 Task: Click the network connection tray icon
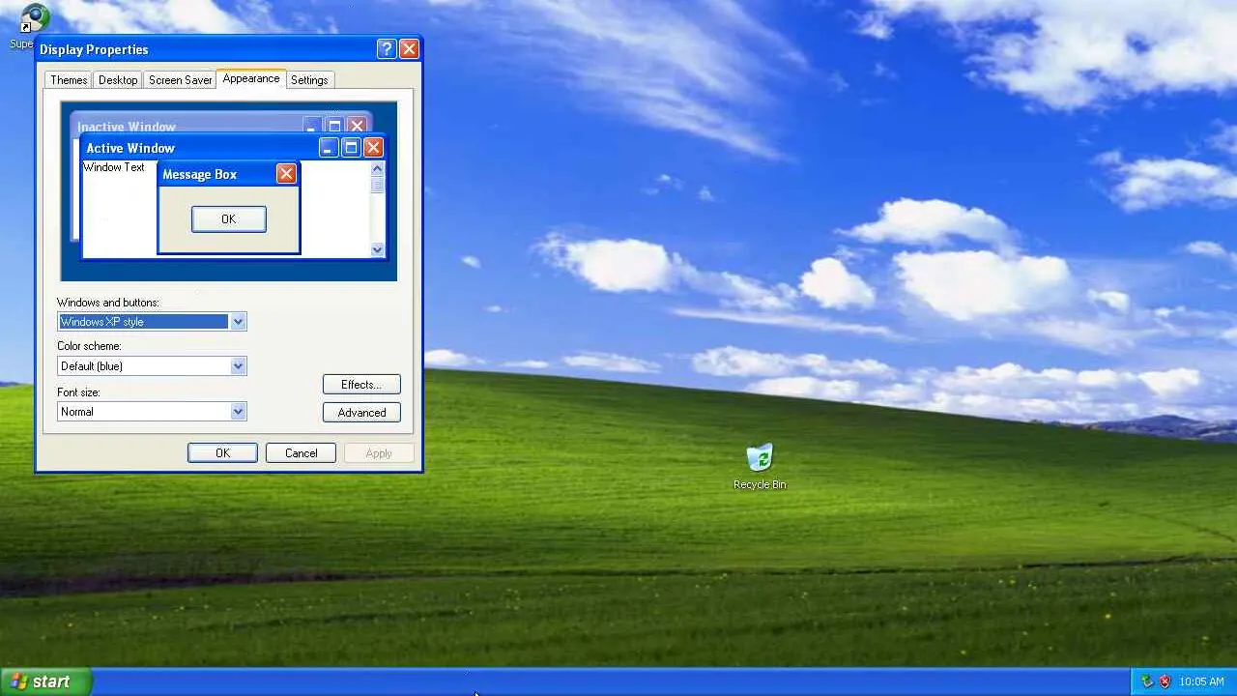point(1147,681)
